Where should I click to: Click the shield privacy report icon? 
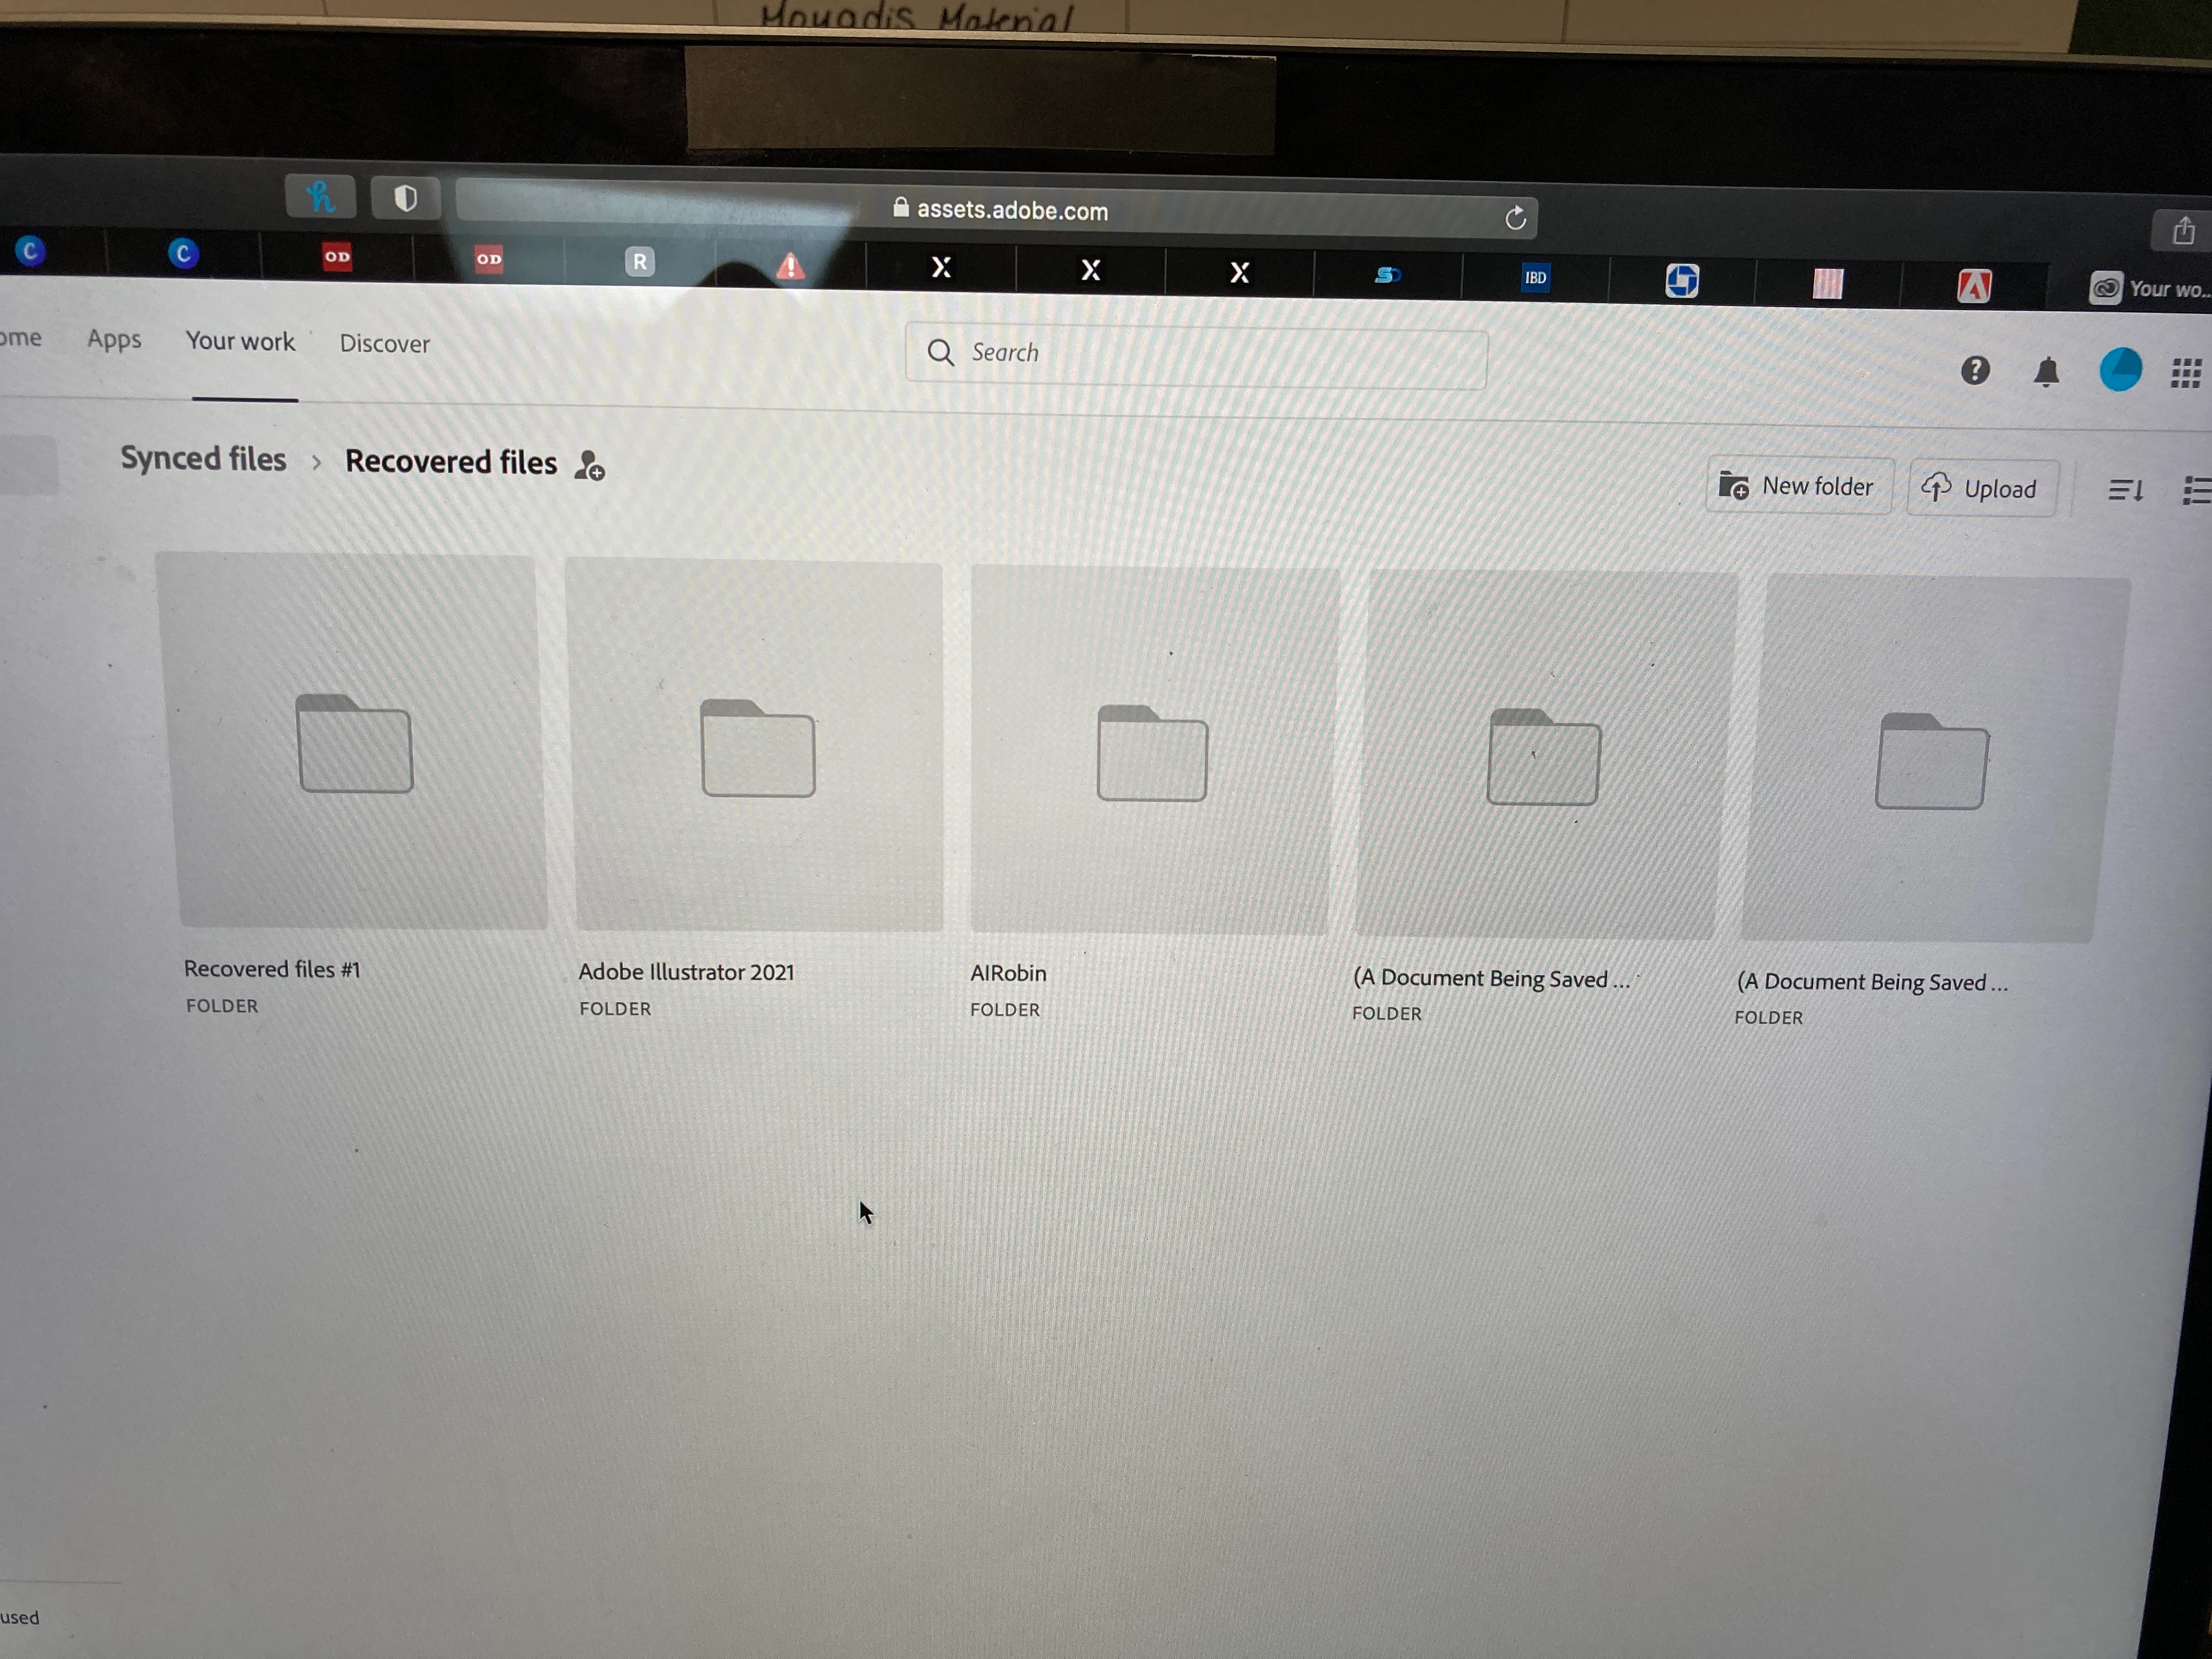tap(405, 198)
